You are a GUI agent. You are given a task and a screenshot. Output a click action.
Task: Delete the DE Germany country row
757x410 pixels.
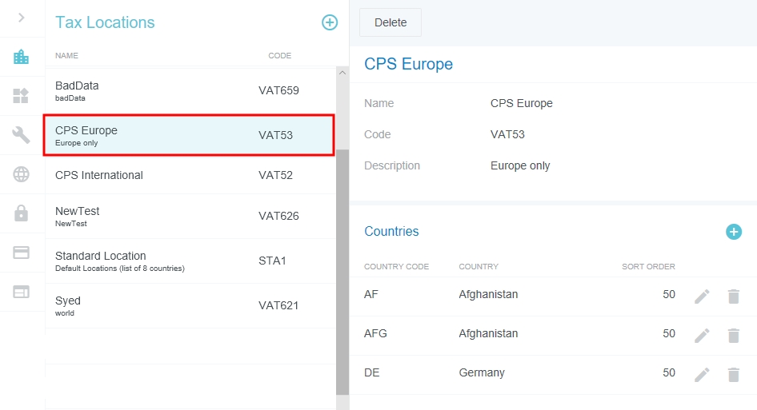pos(733,375)
